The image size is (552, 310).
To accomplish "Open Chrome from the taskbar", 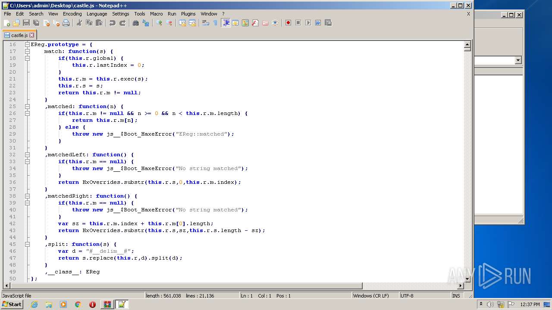I will pos(78,304).
